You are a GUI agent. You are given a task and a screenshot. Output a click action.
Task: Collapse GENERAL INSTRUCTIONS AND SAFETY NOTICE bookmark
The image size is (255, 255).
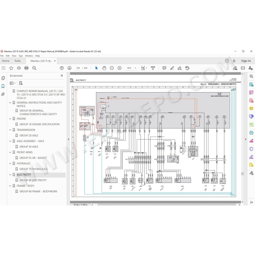[x=10, y=103]
